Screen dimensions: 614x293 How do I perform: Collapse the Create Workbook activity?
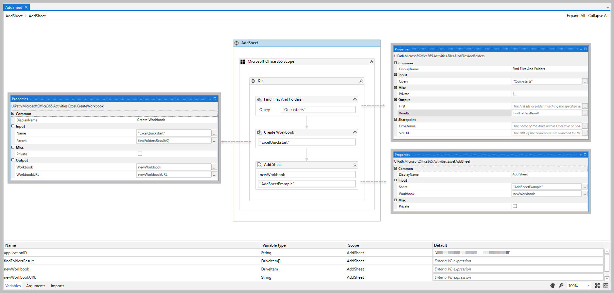(355, 133)
